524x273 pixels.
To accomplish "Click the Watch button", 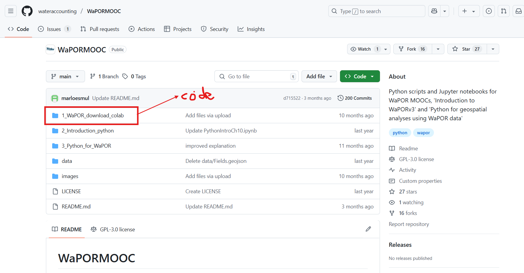I will [364, 49].
